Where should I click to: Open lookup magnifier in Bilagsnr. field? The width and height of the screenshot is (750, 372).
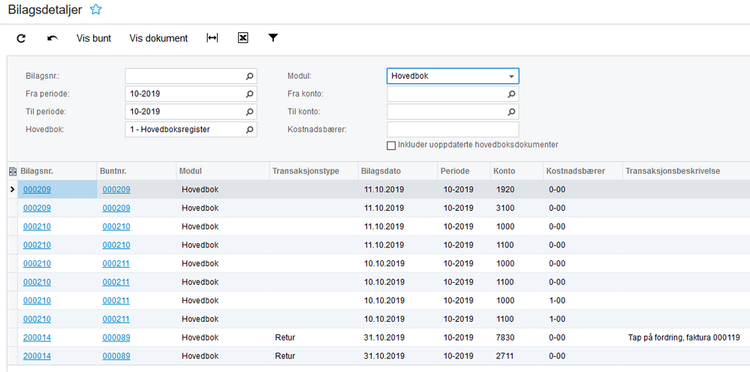coord(249,76)
